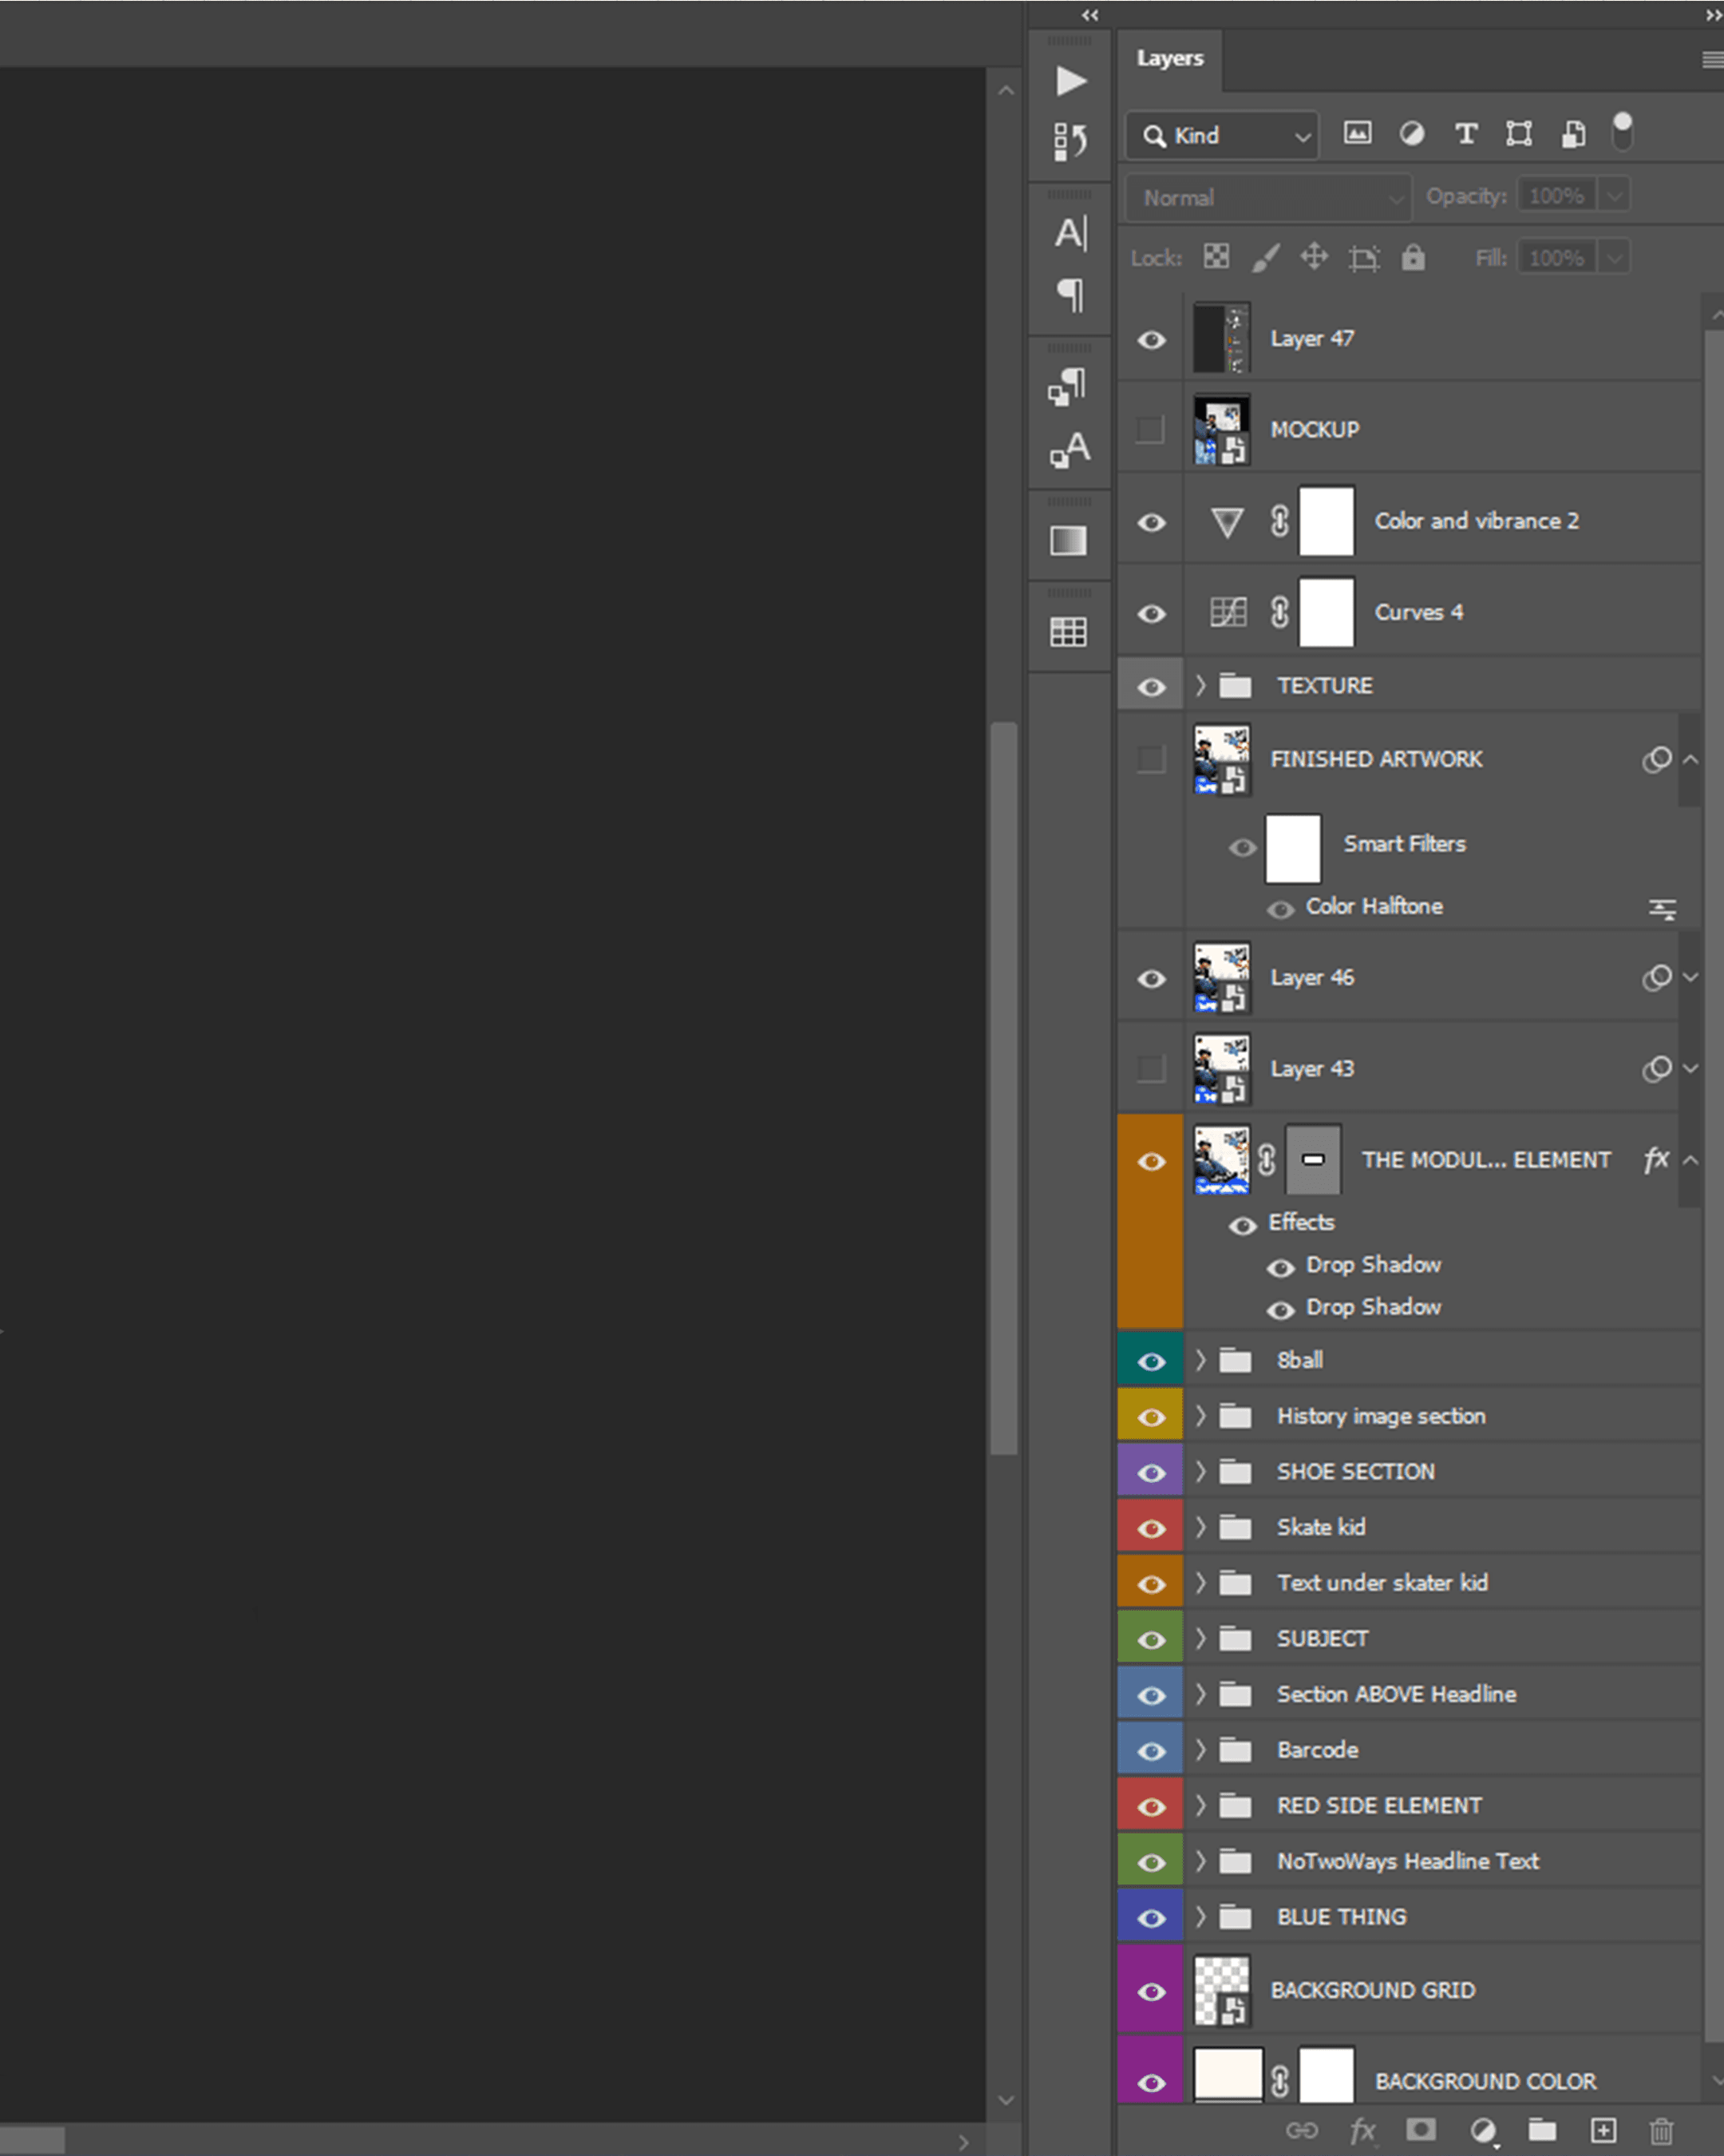Click the BACKGROUND COLOR fill swatch thumbnail
1724x2156 pixels.
click(x=1228, y=2075)
